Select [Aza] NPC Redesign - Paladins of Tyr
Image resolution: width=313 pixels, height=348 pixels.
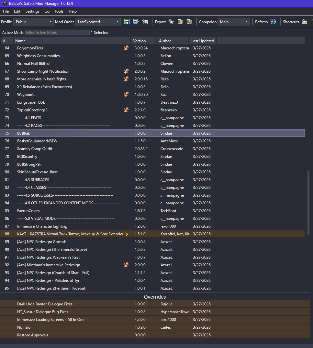pos(152,280)
